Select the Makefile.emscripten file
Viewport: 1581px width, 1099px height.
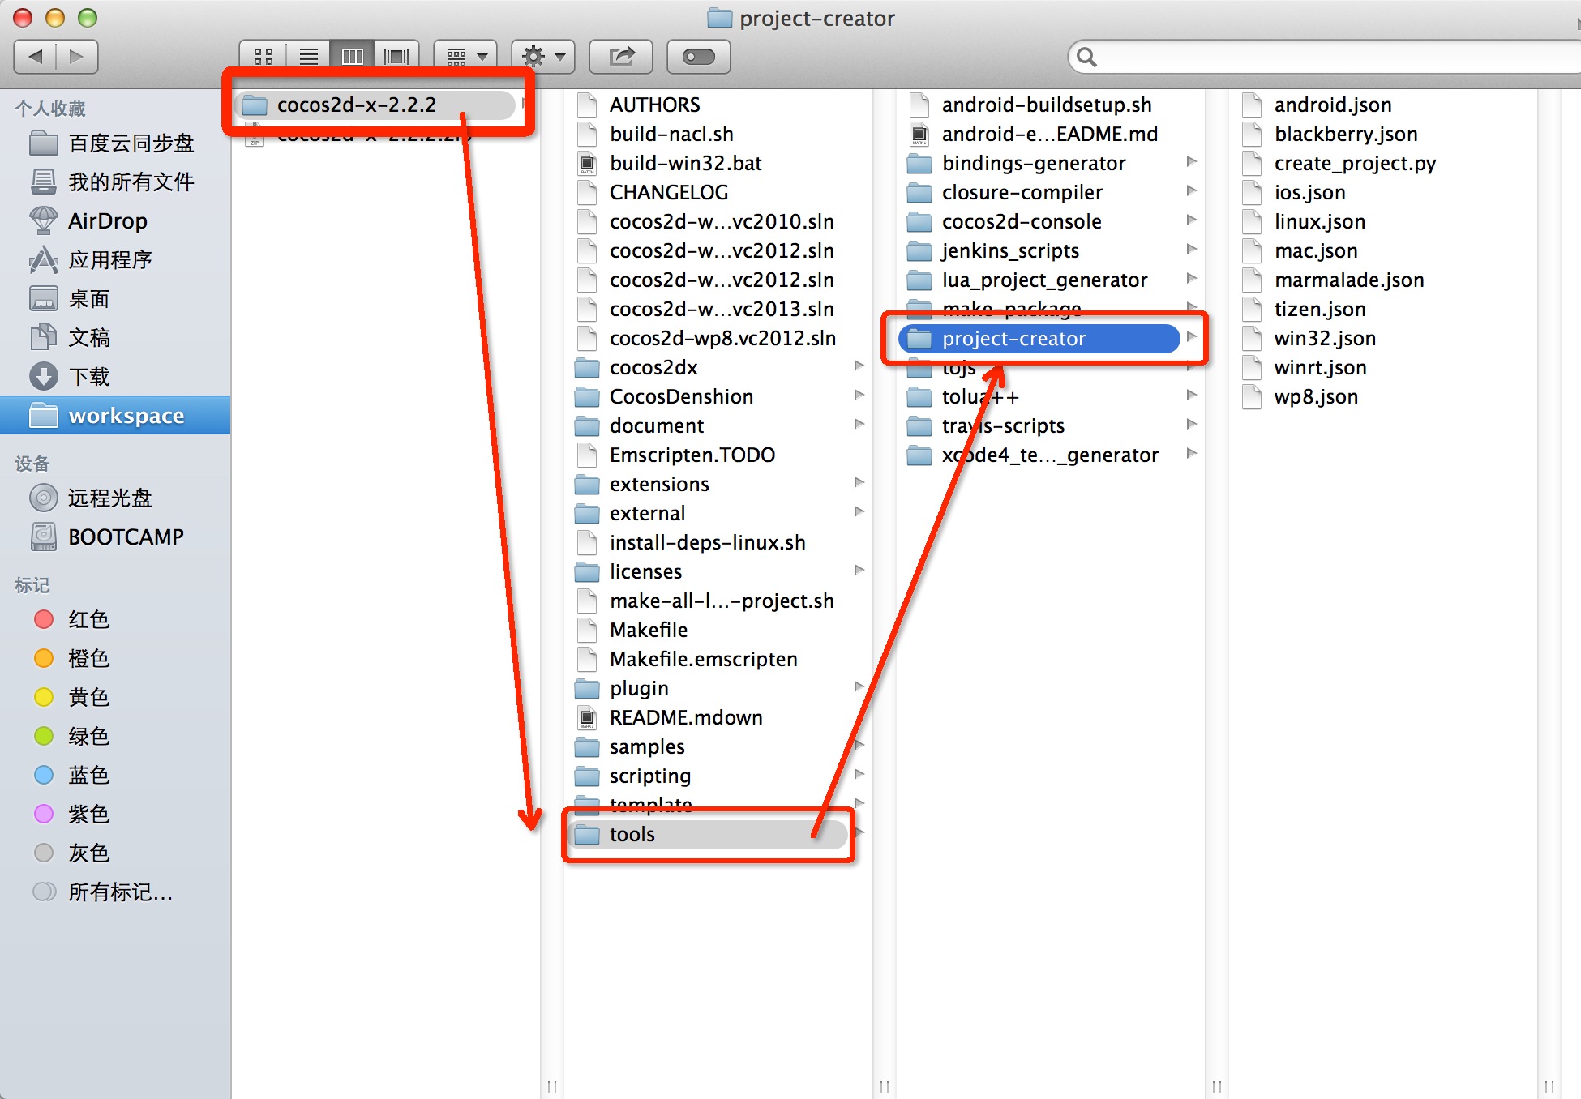tap(707, 660)
